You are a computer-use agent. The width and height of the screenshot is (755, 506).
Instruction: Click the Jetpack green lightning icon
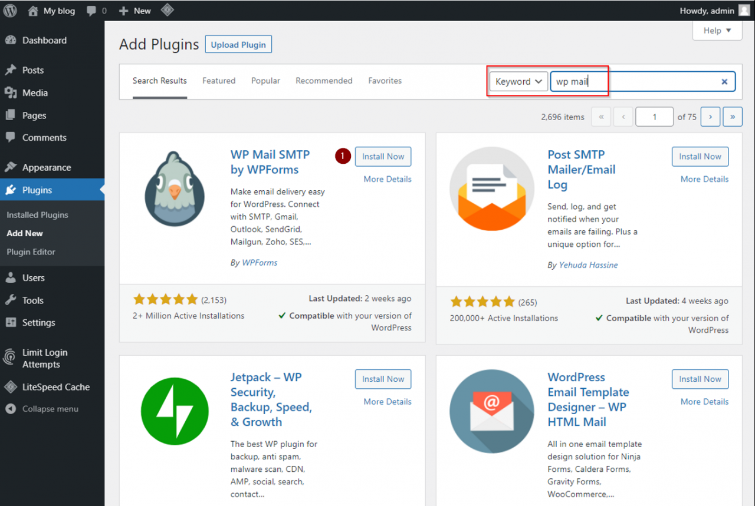coord(175,411)
